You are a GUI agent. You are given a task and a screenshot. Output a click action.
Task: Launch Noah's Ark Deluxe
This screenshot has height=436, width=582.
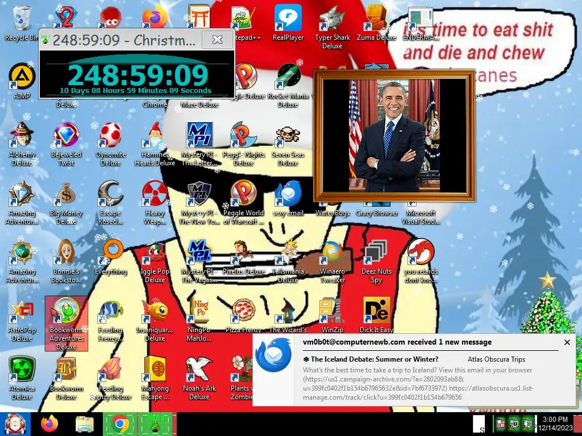click(x=199, y=378)
